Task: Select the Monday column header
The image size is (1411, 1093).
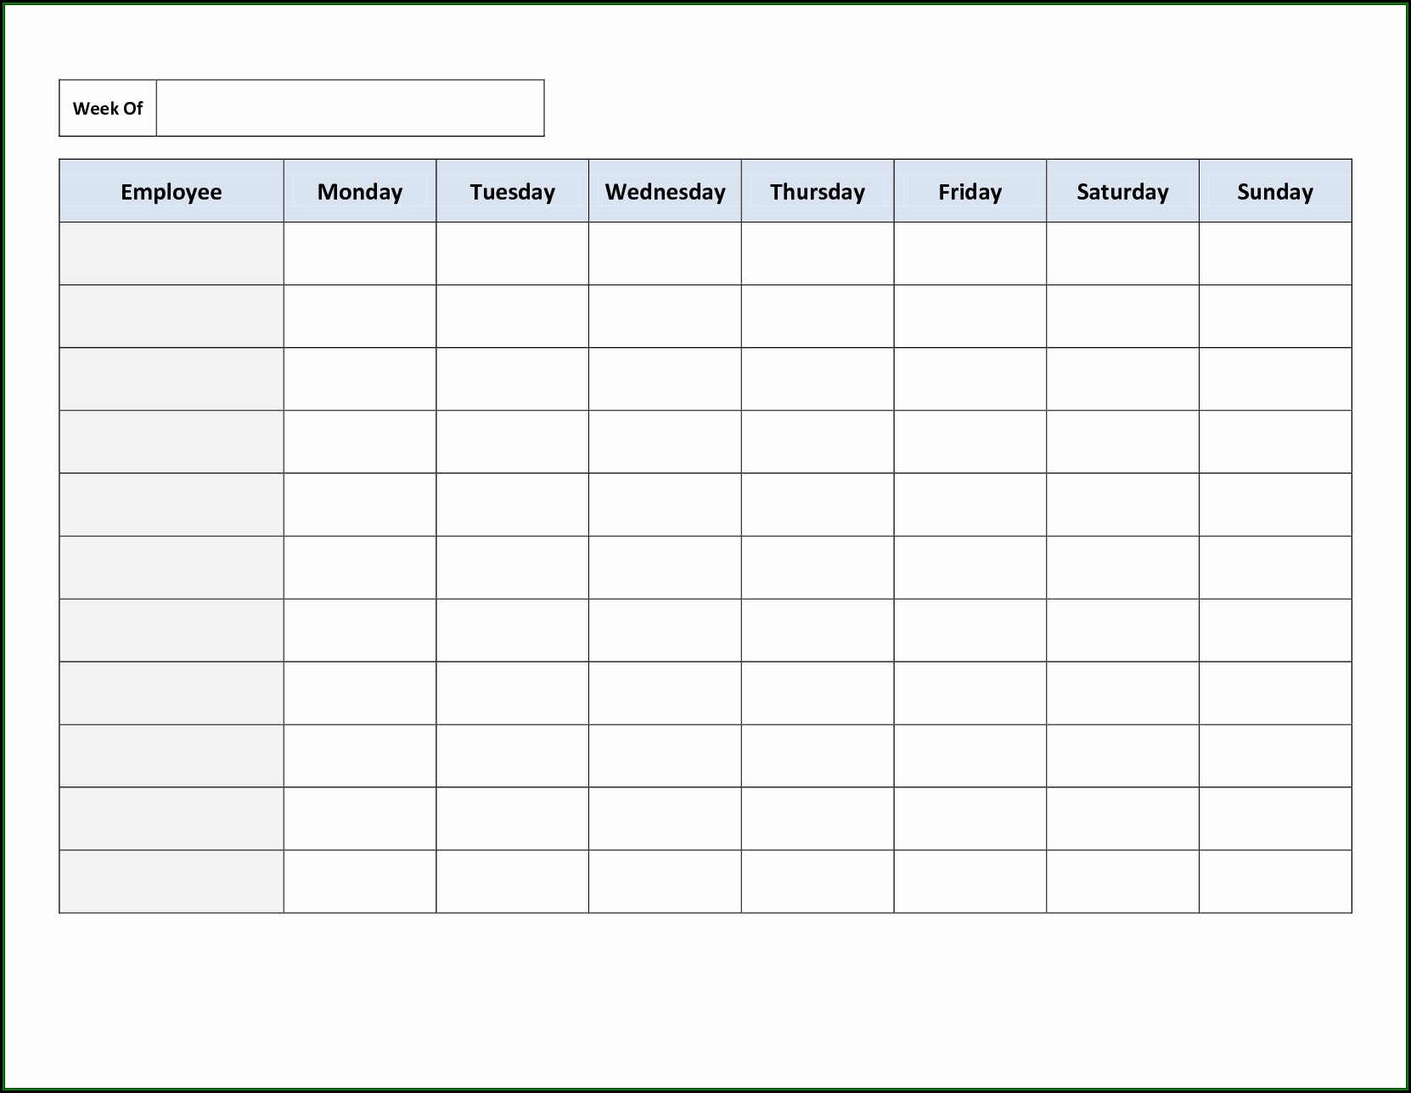Action: coord(360,191)
